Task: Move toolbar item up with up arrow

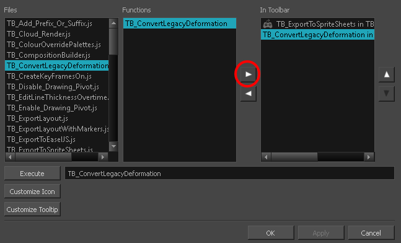Action: point(386,74)
